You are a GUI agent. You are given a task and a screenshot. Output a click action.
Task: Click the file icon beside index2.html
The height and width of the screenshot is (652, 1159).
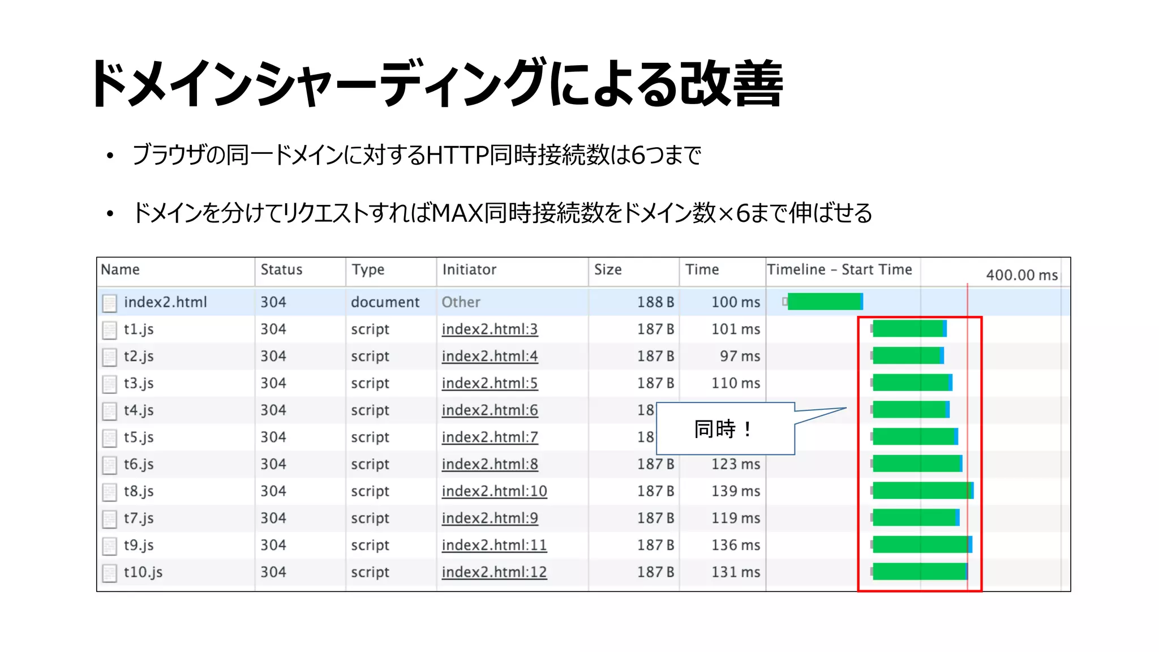[109, 303]
